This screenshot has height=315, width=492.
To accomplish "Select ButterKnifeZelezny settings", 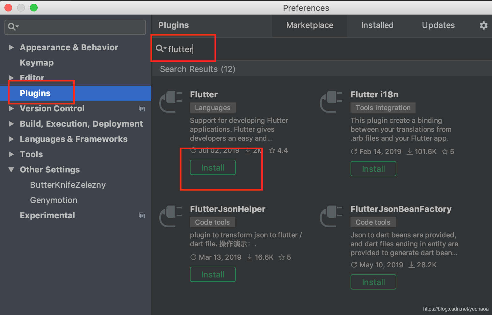I will pos(68,185).
